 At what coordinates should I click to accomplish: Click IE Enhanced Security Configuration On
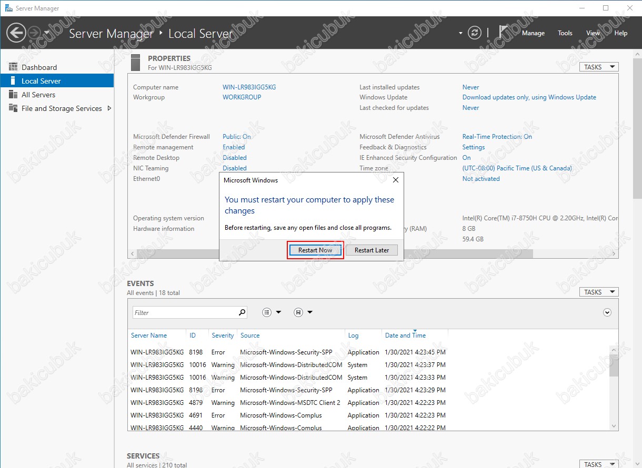[467, 158]
